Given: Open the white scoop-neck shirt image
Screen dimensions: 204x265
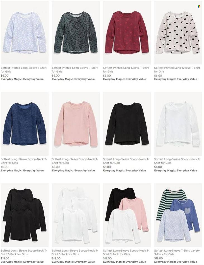Looking at the screenshot, I should click(x=178, y=124).
